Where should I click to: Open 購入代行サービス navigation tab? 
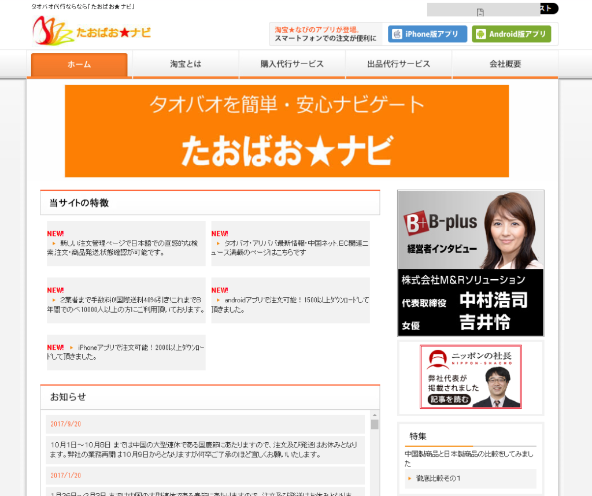tap(292, 64)
